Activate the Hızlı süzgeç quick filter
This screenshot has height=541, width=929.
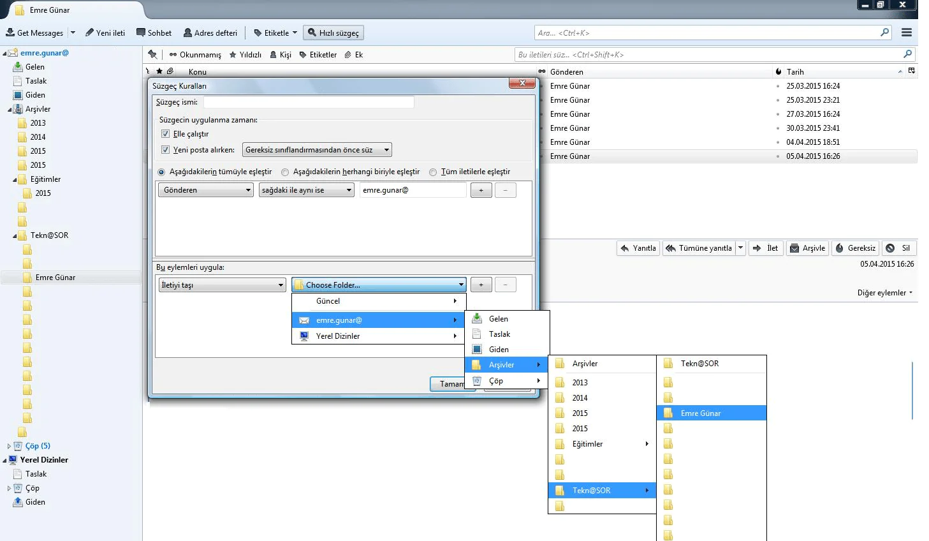point(333,33)
